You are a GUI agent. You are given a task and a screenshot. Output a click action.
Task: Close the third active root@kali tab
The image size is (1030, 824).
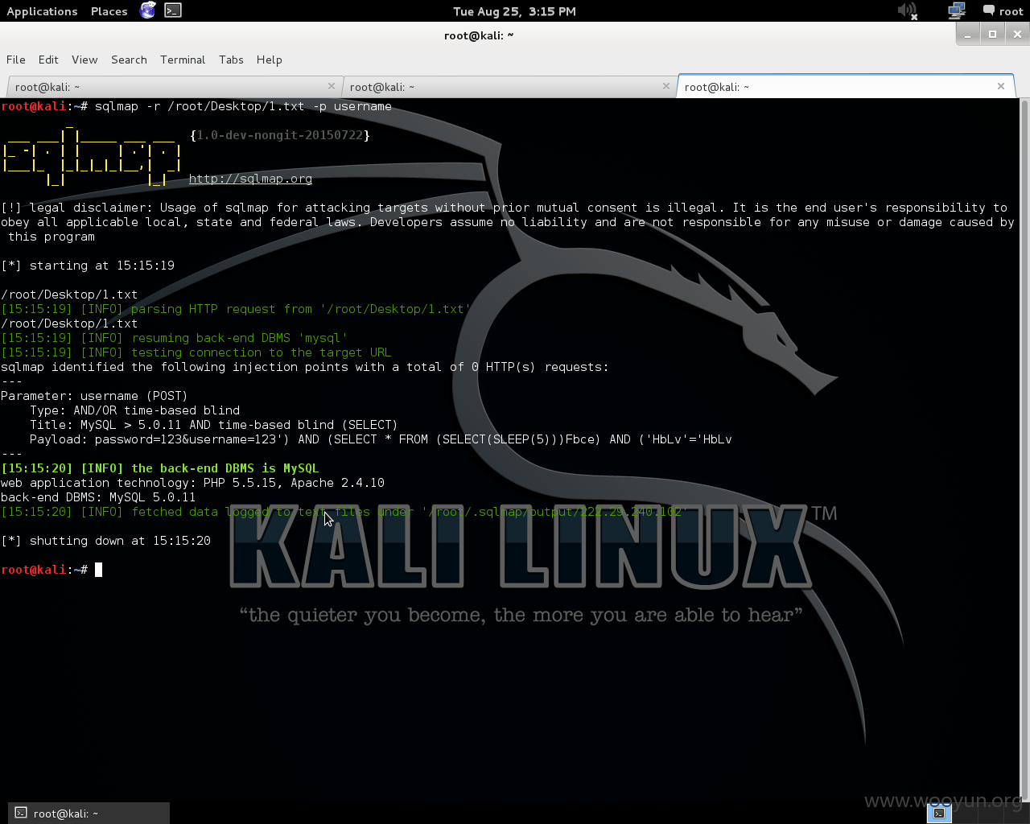click(1001, 86)
